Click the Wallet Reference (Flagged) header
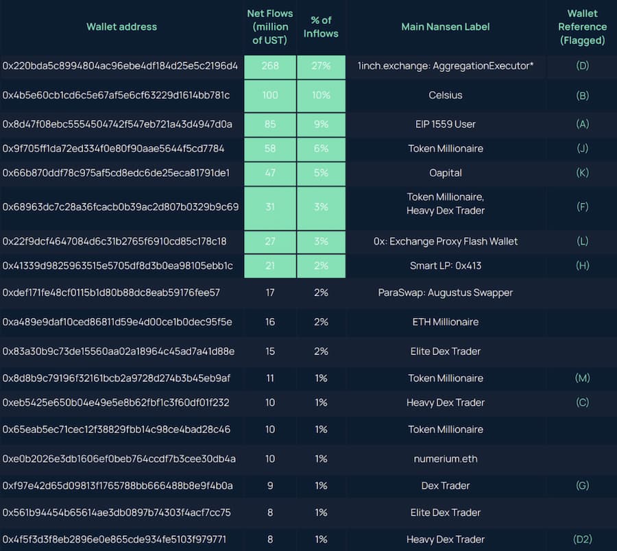Viewport: 617px width, 551px height. tap(582, 27)
